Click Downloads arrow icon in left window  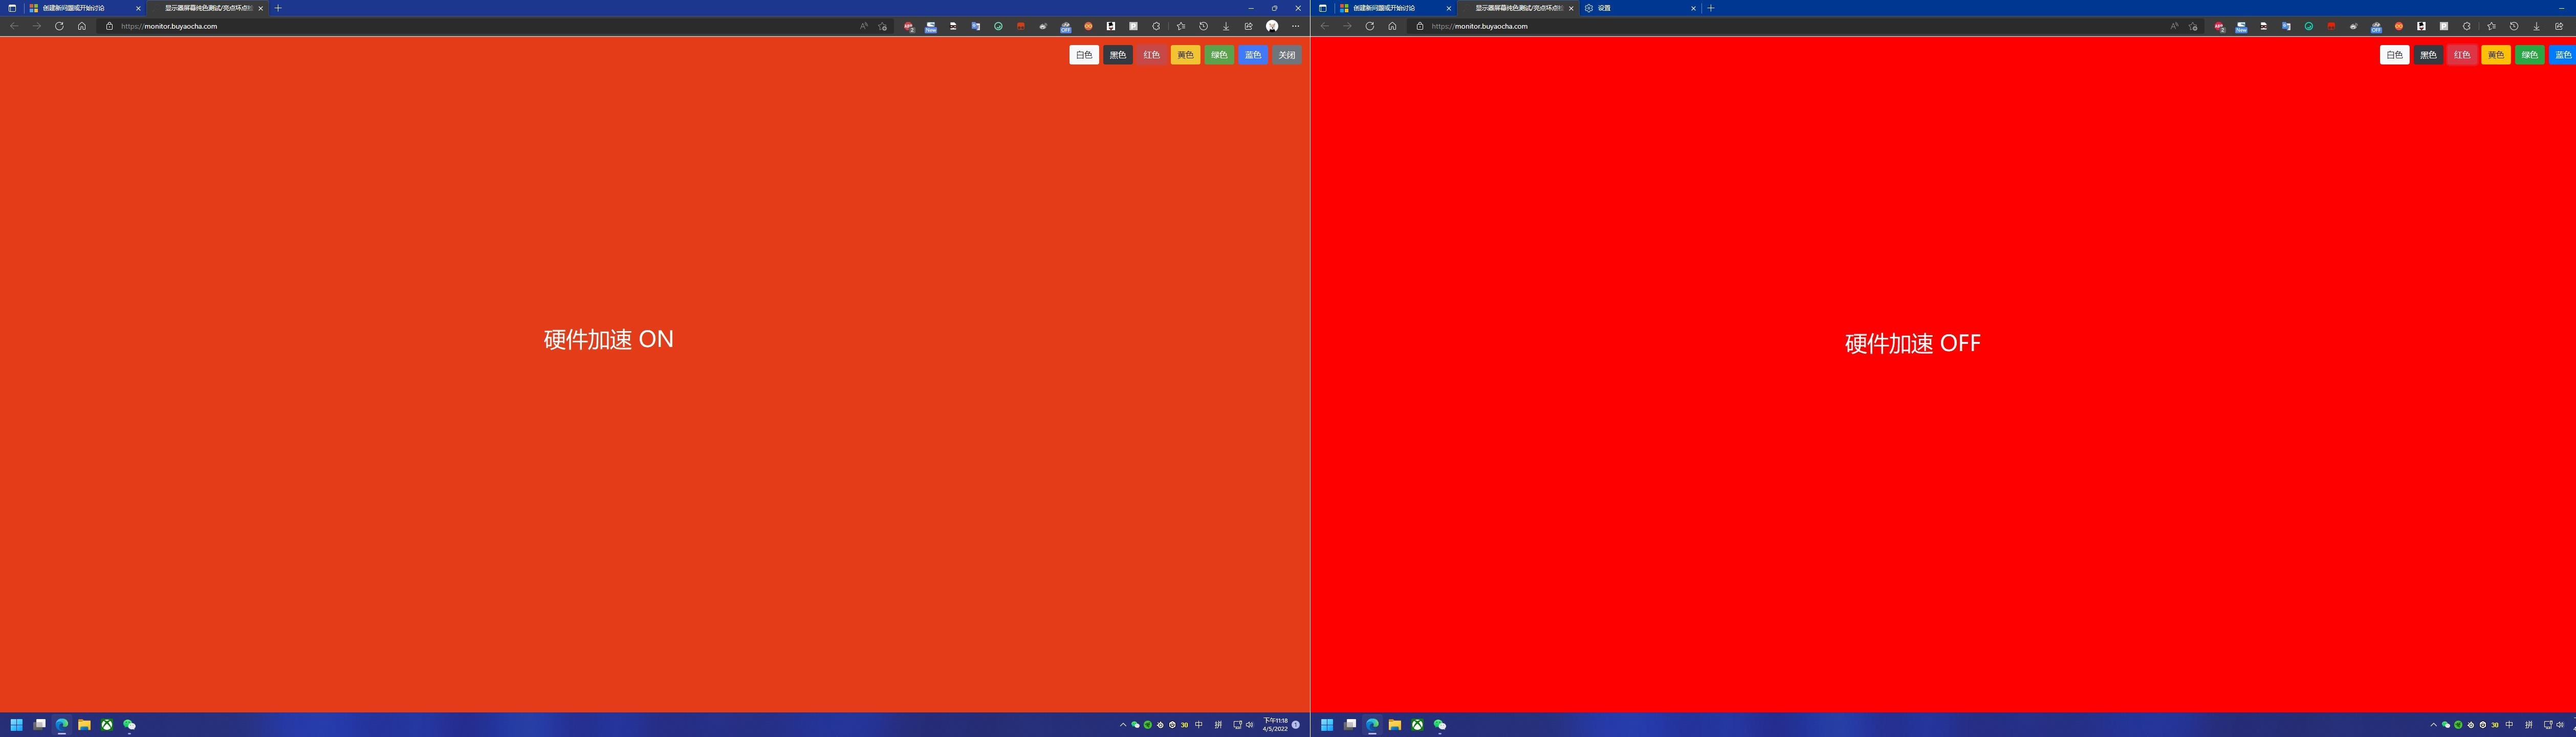pos(1226,26)
